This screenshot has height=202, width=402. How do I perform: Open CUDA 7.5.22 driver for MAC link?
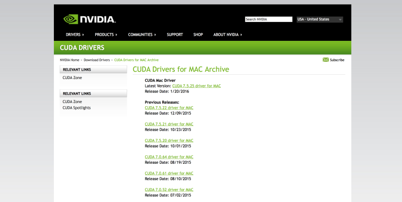(169, 108)
